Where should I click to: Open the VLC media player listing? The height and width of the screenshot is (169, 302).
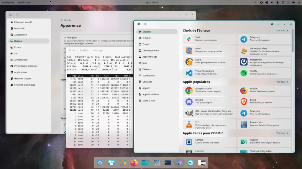tap(209, 124)
